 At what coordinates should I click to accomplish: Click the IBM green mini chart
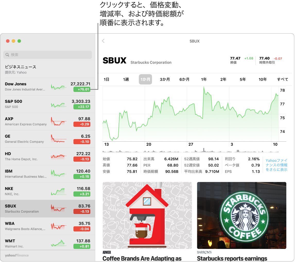tap(58, 173)
